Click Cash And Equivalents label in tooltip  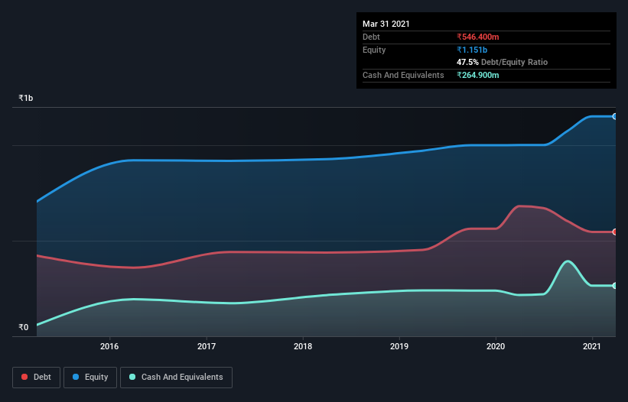tap(403, 75)
